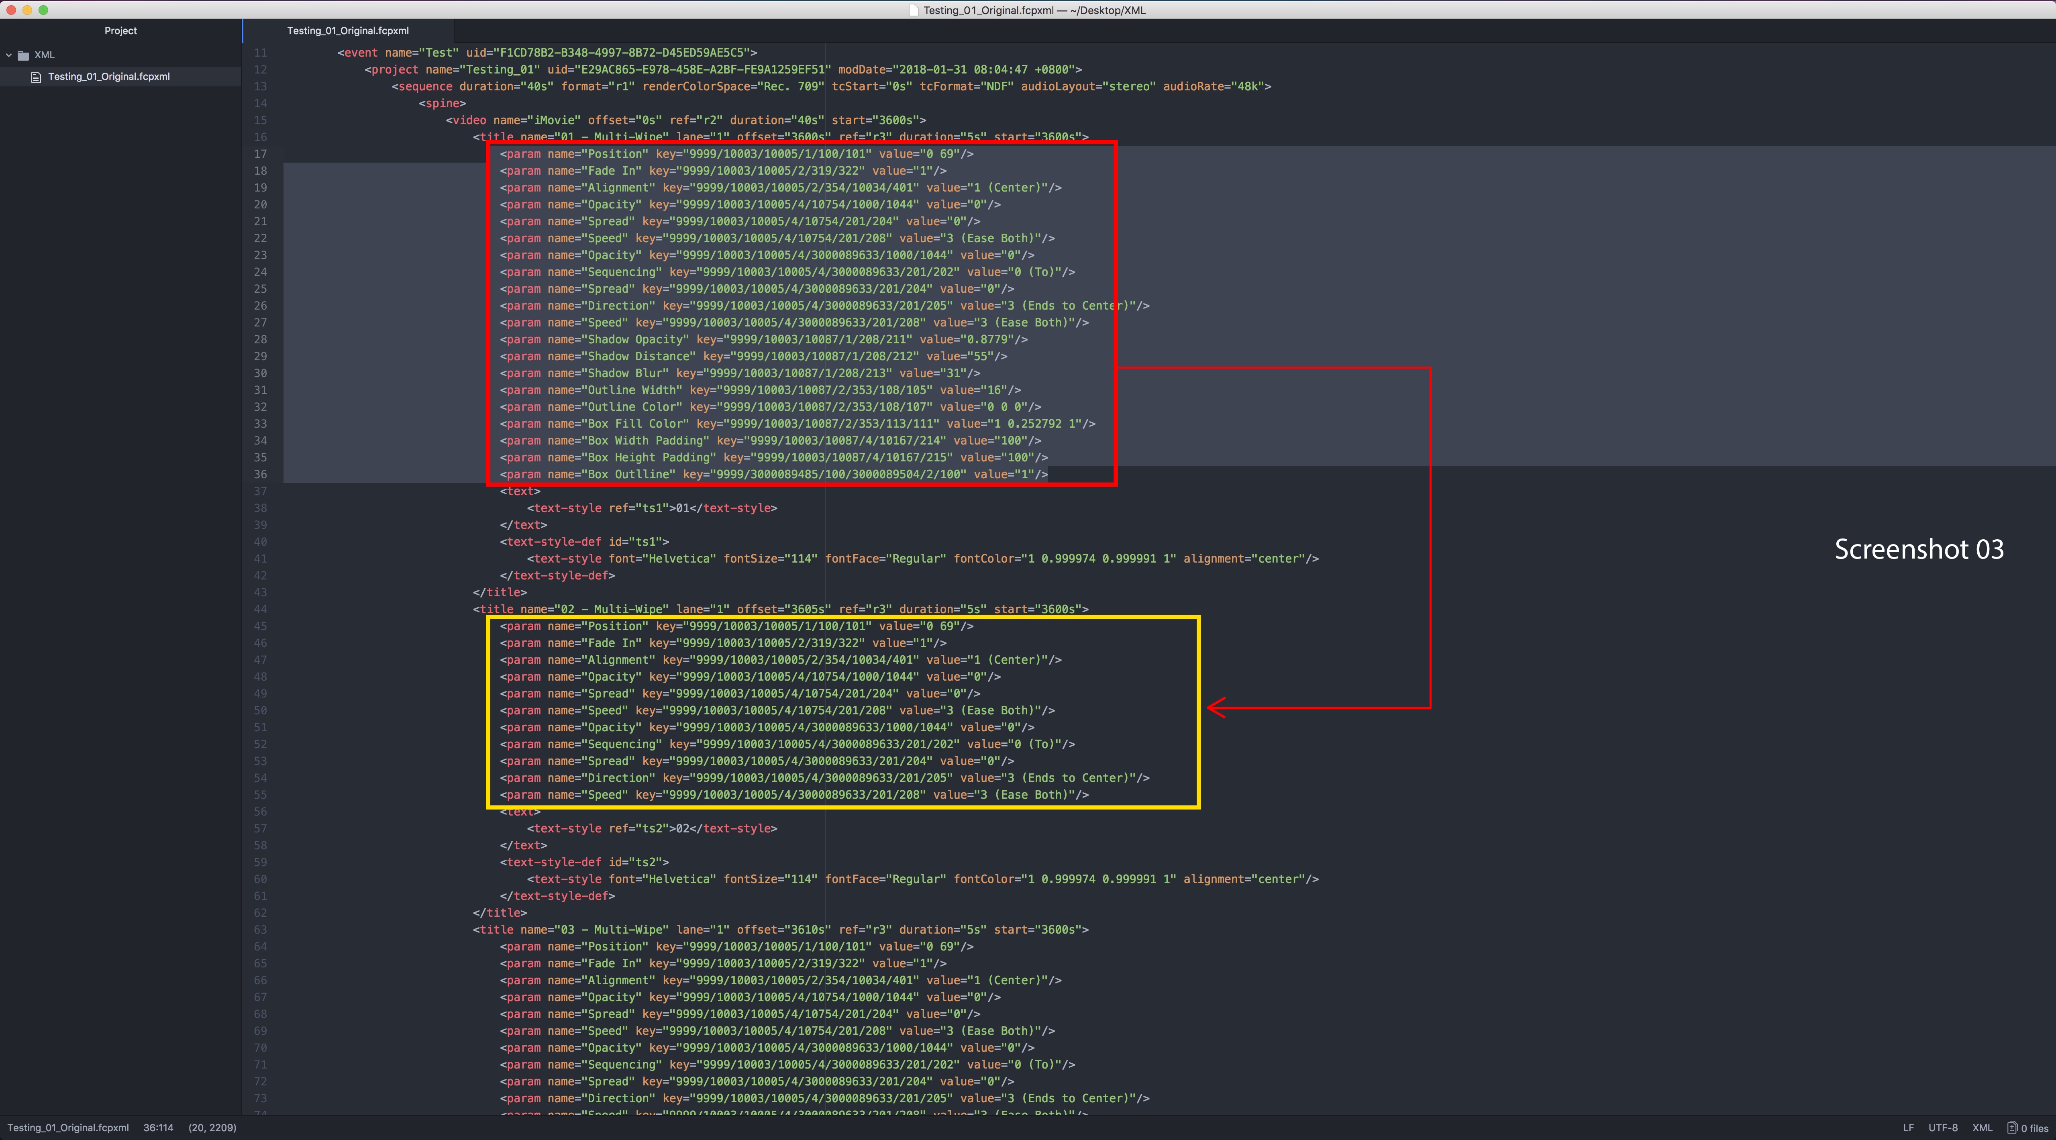
Task: Open the XML syntax mode selector
Action: [x=1983, y=1128]
